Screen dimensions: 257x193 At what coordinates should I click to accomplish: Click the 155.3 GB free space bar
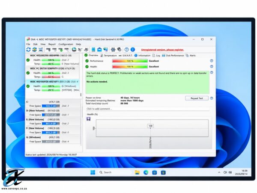pyautogui.click(x=51, y=106)
